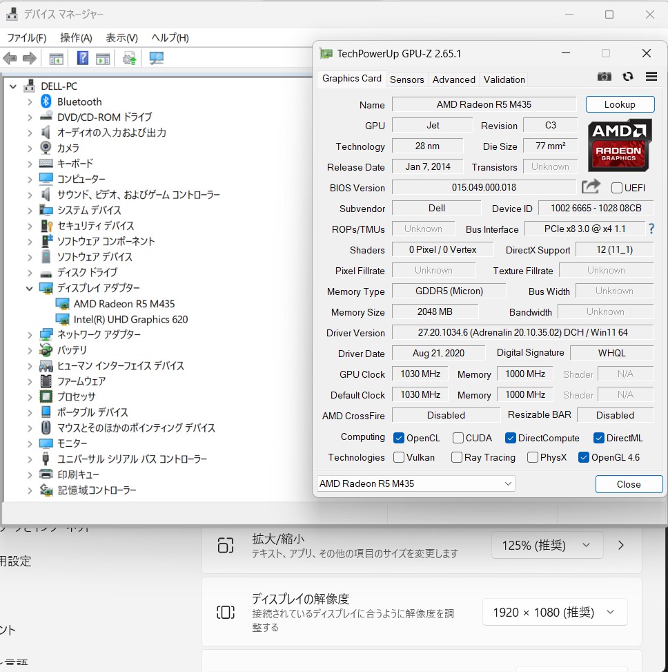The image size is (668, 672).
Task: Click the Bluetooth device category icon
Action: (x=46, y=102)
